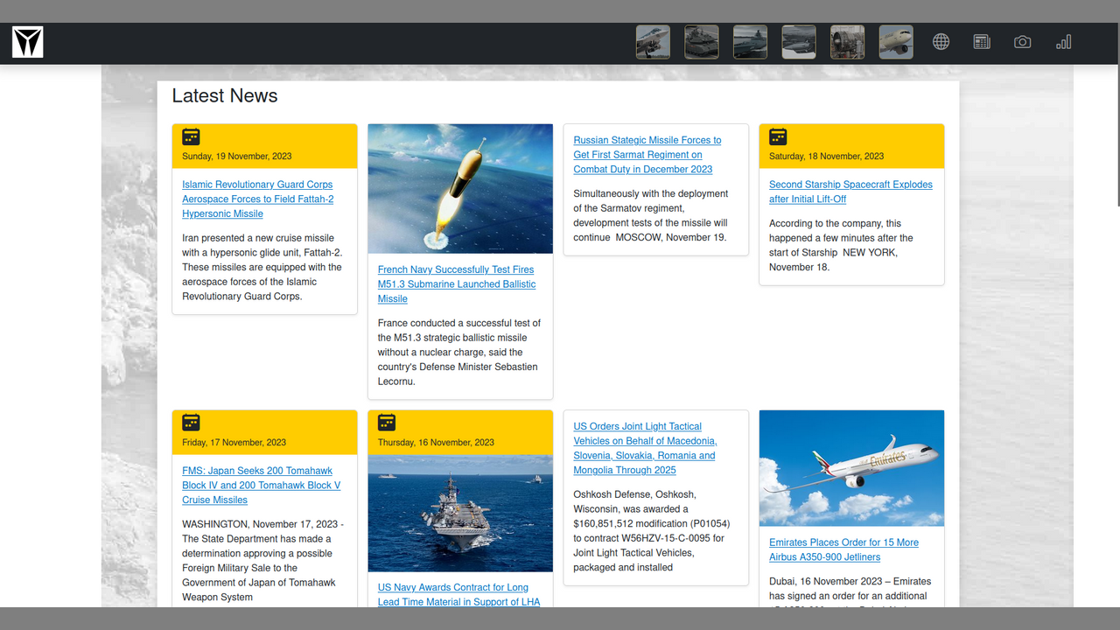
Task: Open the French Navy M51.3 missile article
Action: click(x=456, y=283)
